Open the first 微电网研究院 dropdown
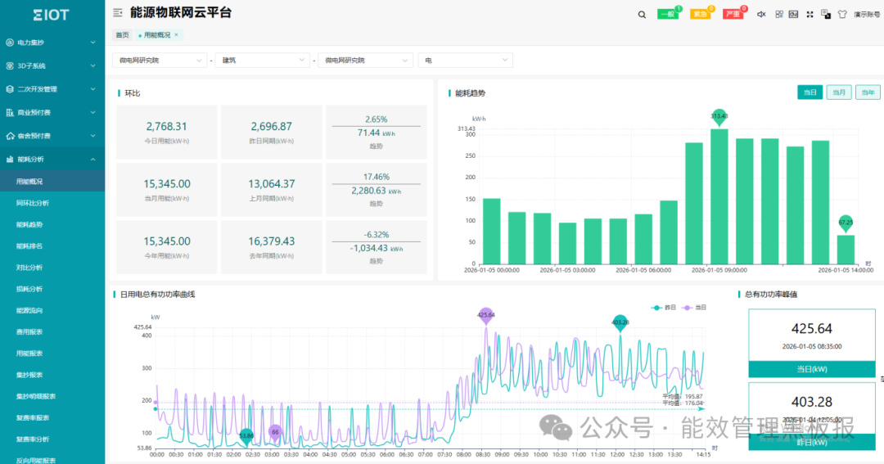Image resolution: width=884 pixels, height=464 pixels. (160, 61)
